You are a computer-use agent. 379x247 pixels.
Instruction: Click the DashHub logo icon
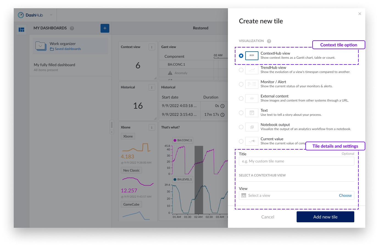point(21,15)
